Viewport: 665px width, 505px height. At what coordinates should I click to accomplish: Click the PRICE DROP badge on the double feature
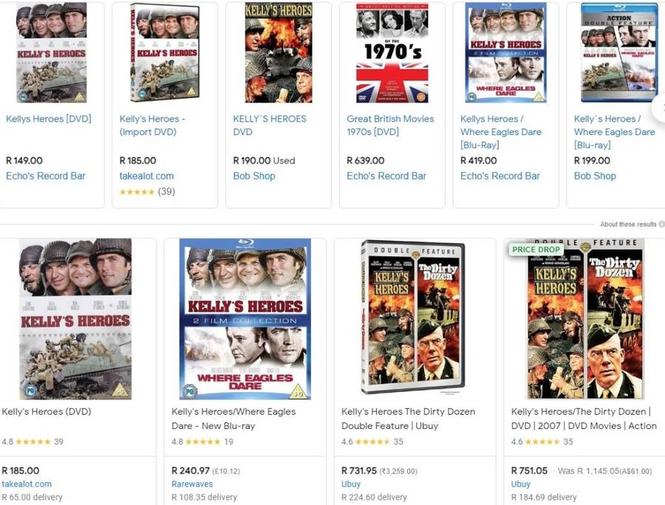[x=536, y=250]
